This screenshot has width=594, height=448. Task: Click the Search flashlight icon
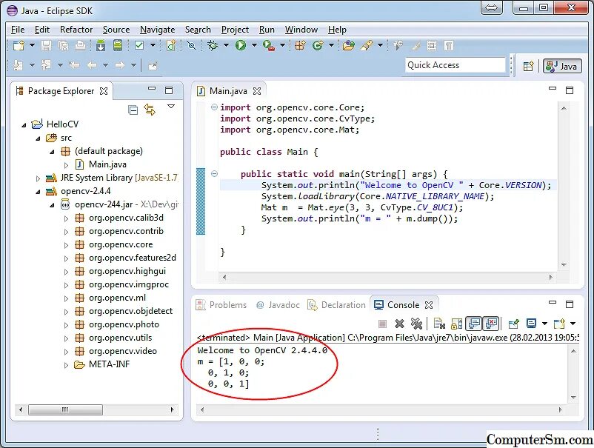(367, 45)
